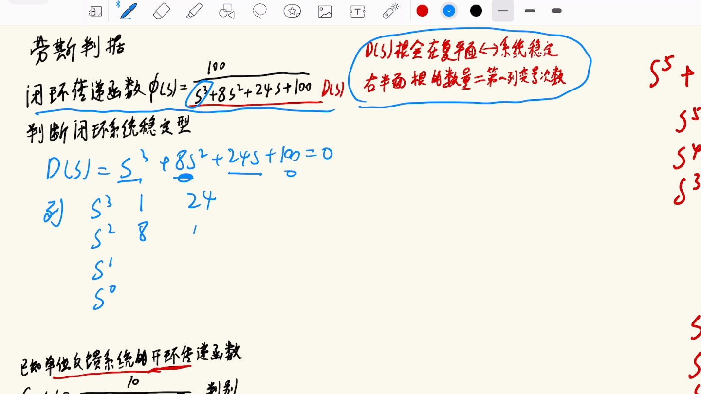Open the Stickers and elements tool

(x=292, y=11)
